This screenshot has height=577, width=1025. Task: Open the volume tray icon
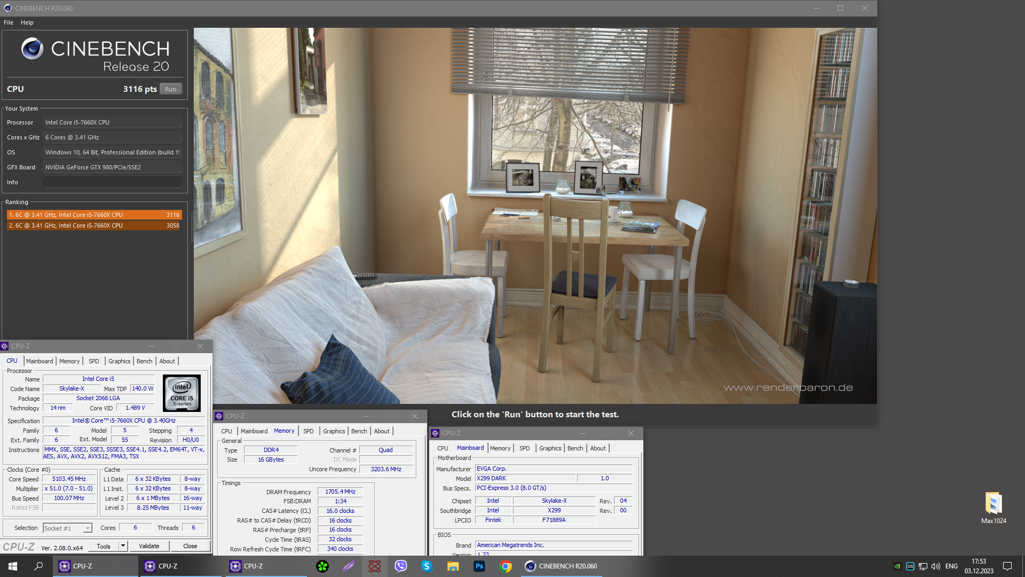pos(935,566)
